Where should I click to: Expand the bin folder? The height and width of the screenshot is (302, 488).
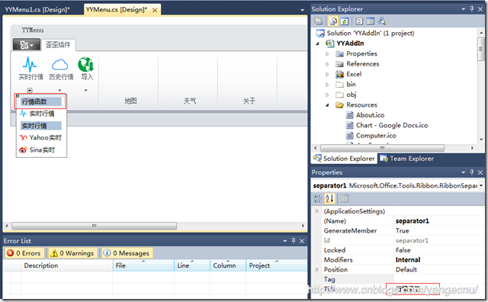tap(327, 85)
